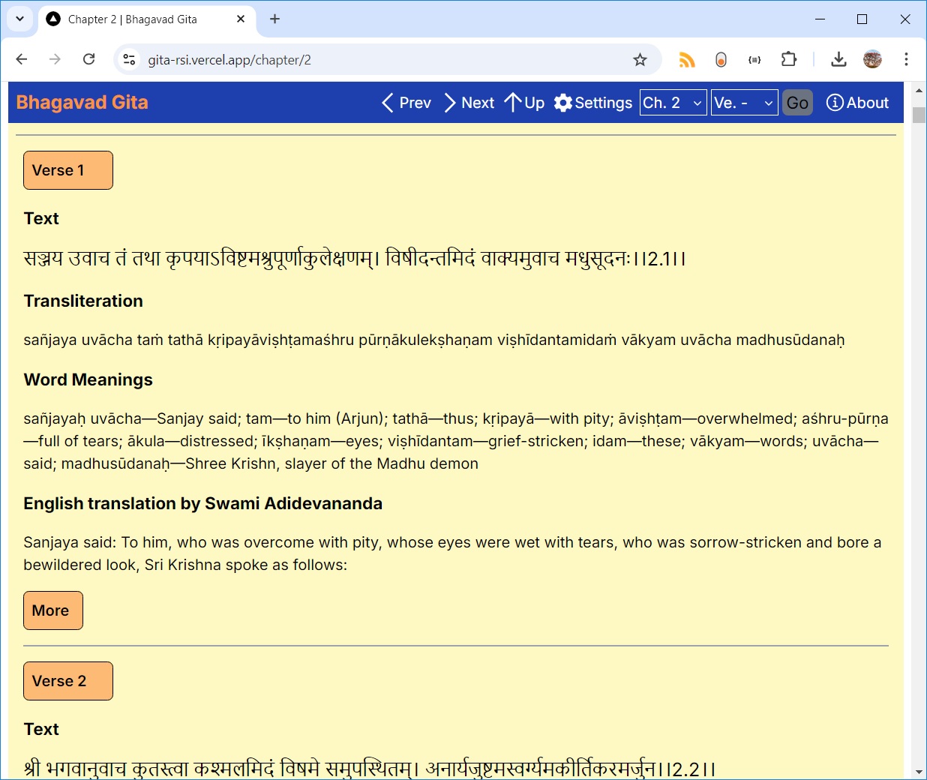The height and width of the screenshot is (780, 927).
Task: Open the browser Extensions puzzle icon
Action: (x=789, y=59)
